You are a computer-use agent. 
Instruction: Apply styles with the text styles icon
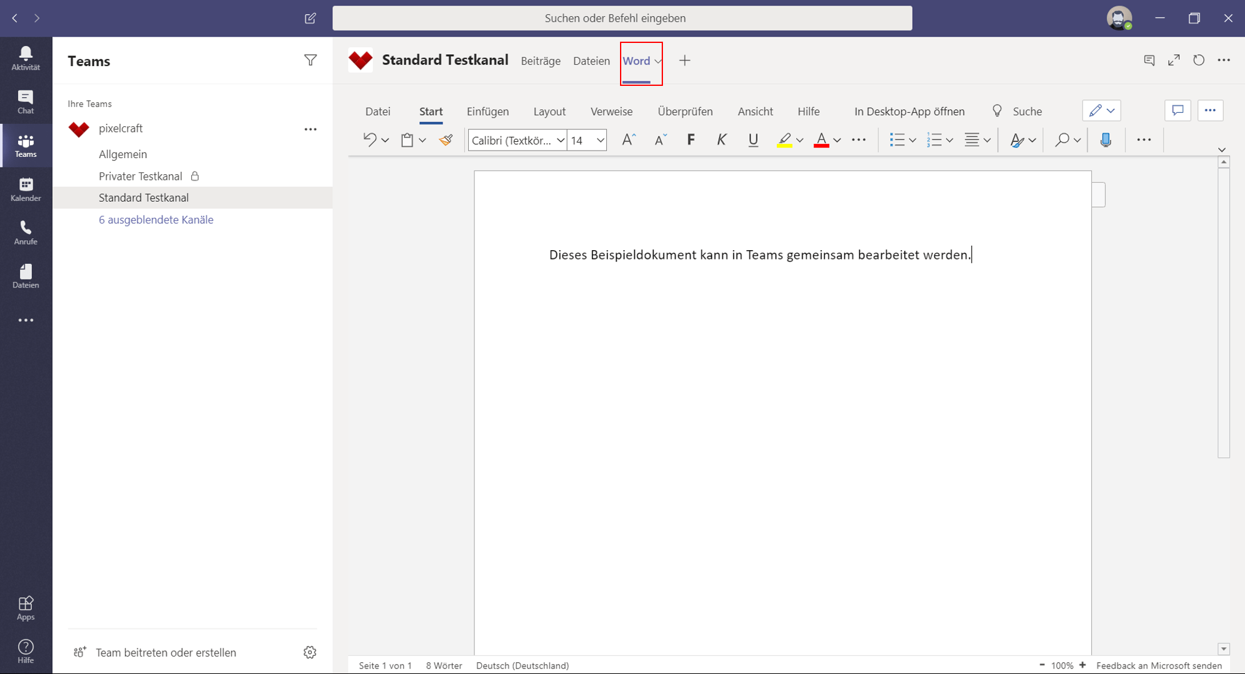click(1017, 140)
